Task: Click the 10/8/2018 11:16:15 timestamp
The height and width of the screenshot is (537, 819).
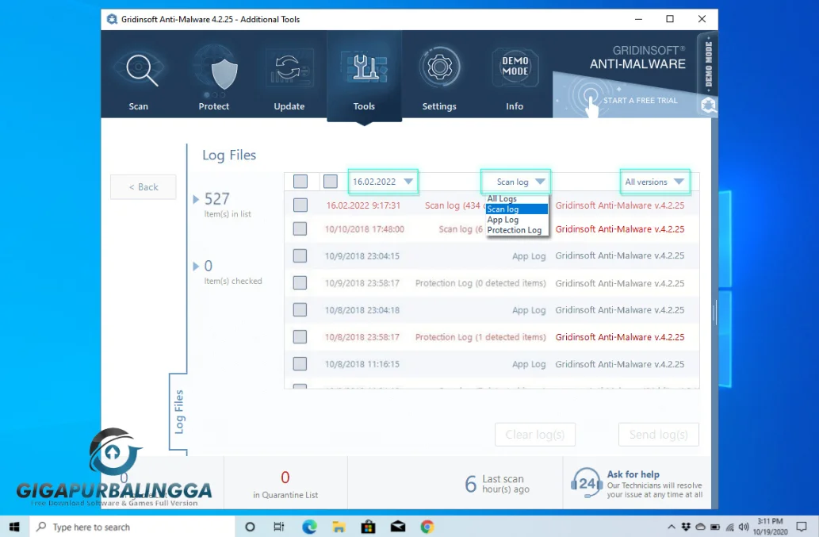Action: 362,364
